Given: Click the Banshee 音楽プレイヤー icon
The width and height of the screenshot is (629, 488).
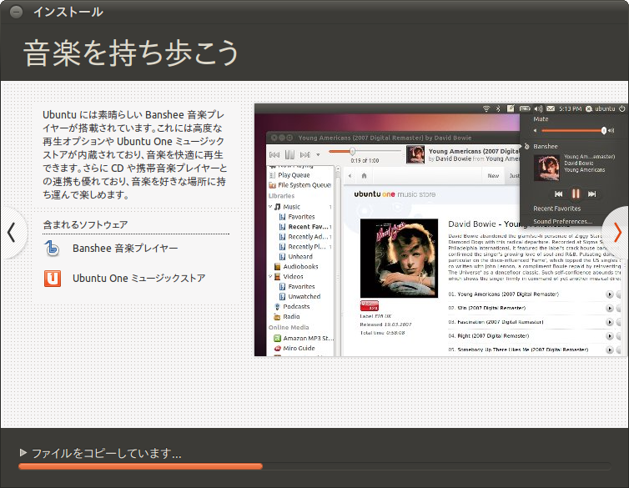Looking at the screenshot, I should [x=53, y=249].
